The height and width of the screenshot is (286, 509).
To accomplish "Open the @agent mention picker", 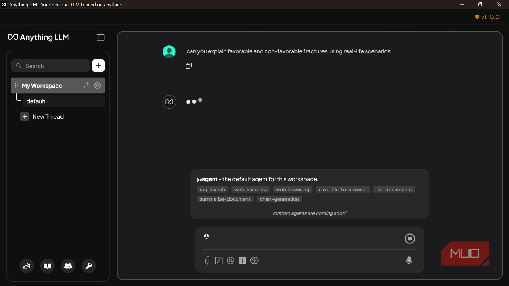I will click(230, 260).
